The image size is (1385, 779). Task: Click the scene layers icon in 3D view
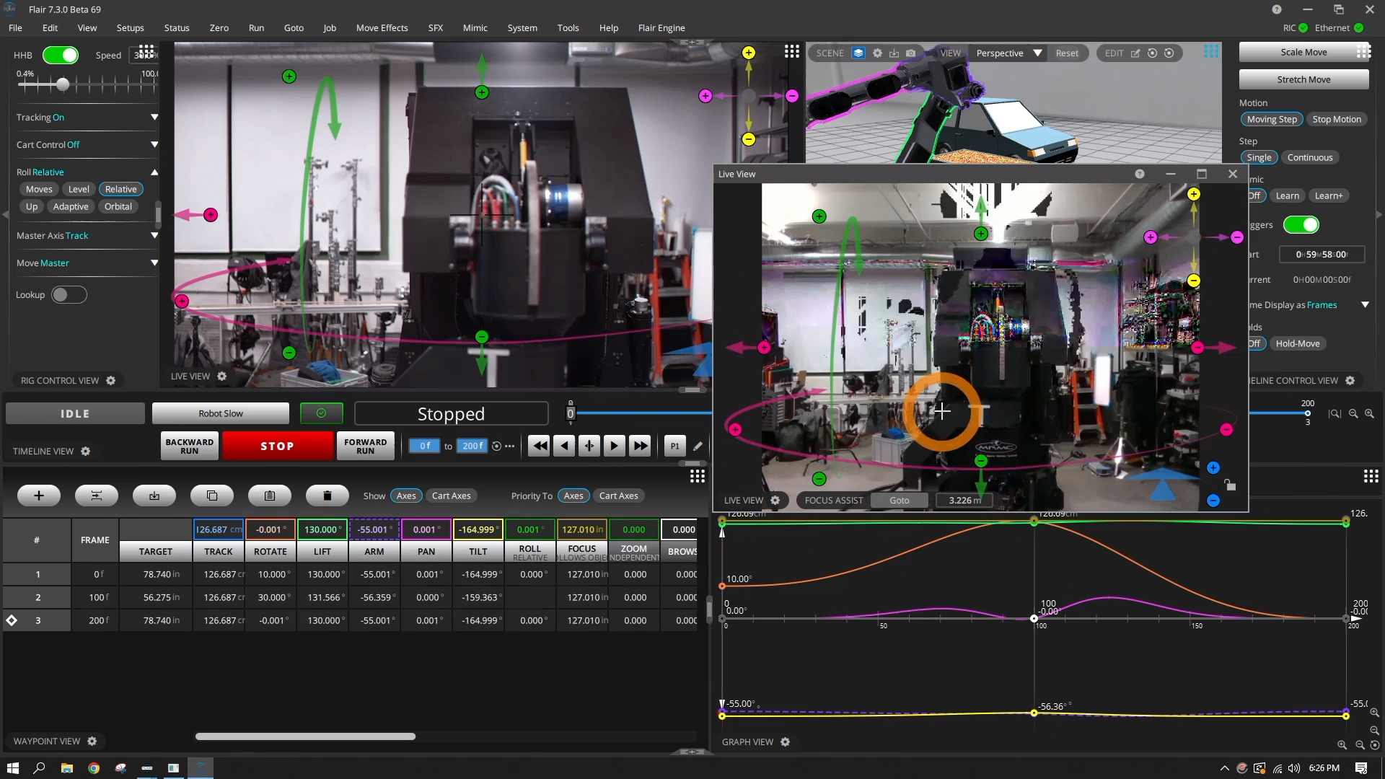858,53
